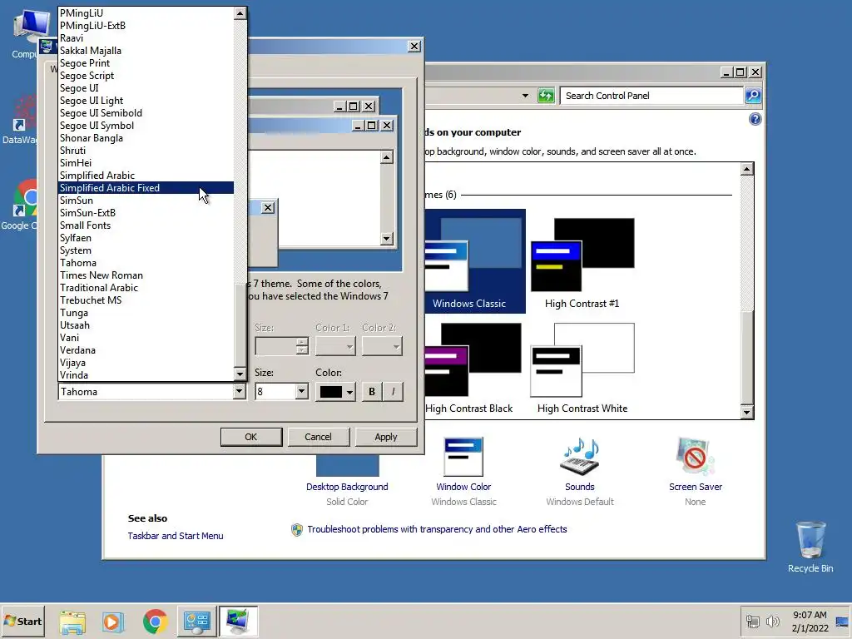
Task: Open Chrome from taskbar
Action: tap(155, 621)
